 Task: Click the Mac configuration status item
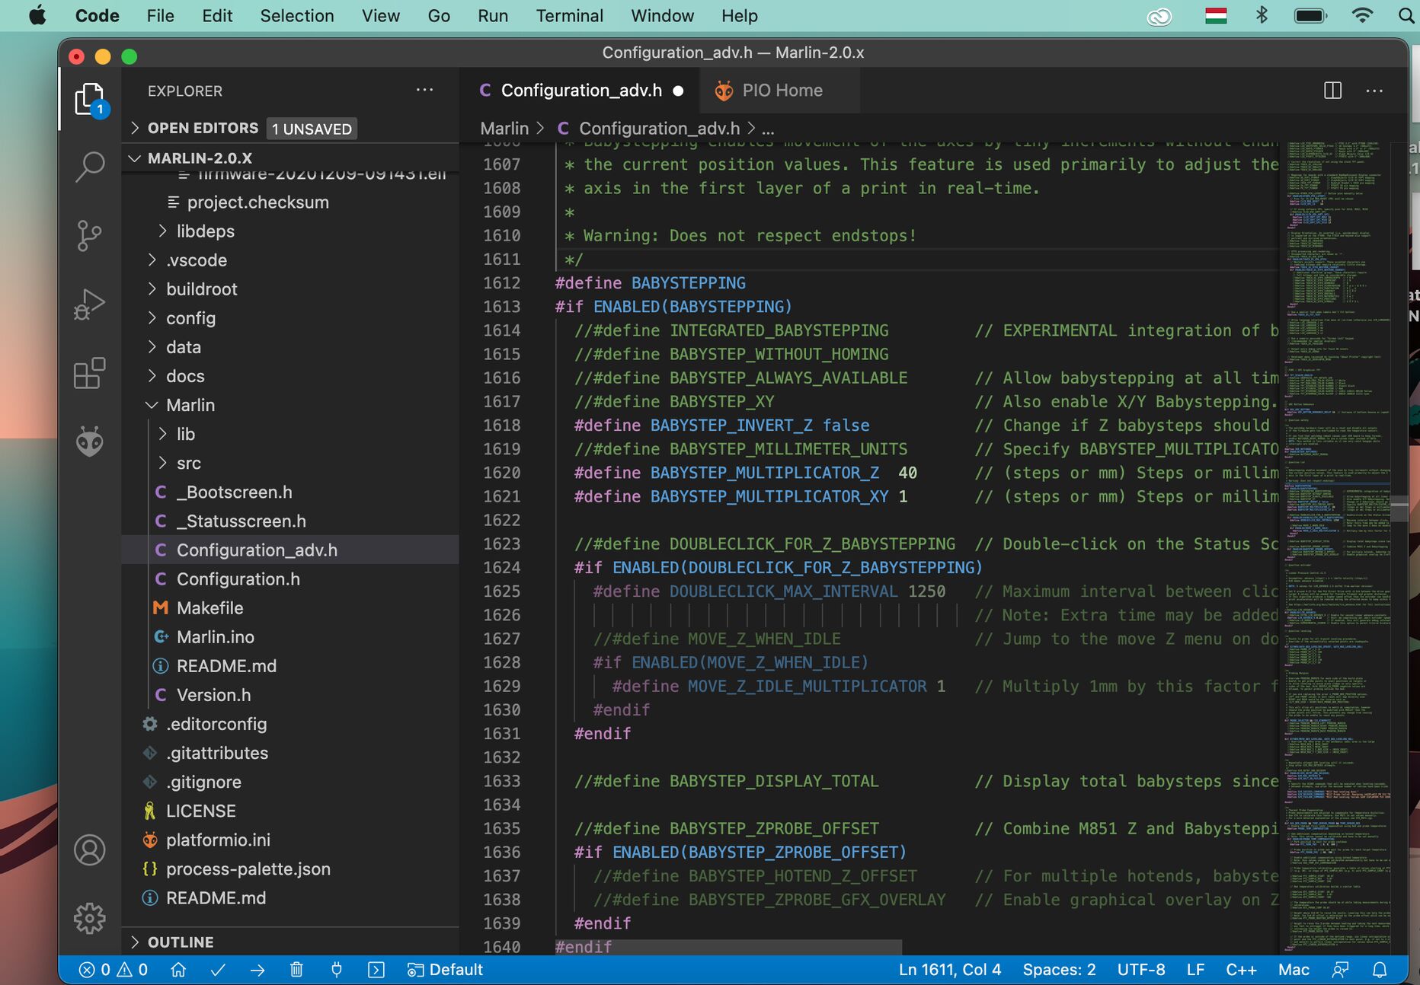tap(1294, 970)
